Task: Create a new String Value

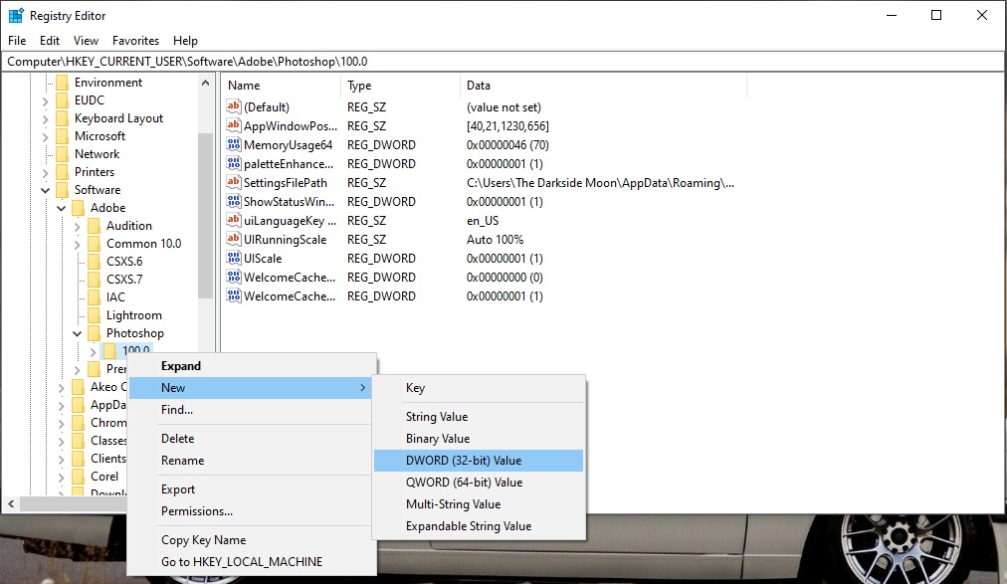Action: tap(479, 417)
